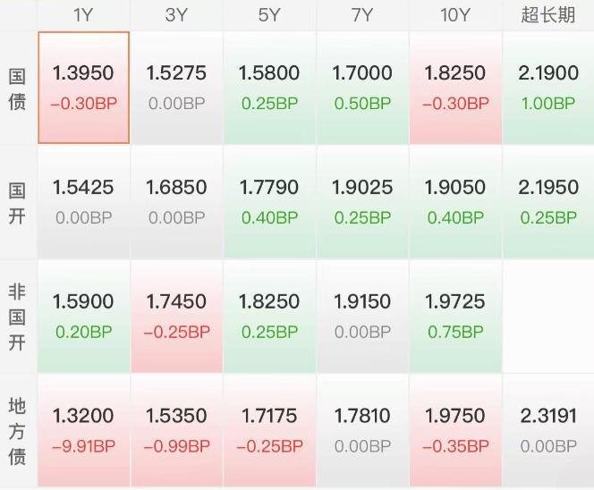This screenshot has height=490, width=594.
Task: Open the 国开 7Y yield cell 1.9025
Action: point(362,202)
